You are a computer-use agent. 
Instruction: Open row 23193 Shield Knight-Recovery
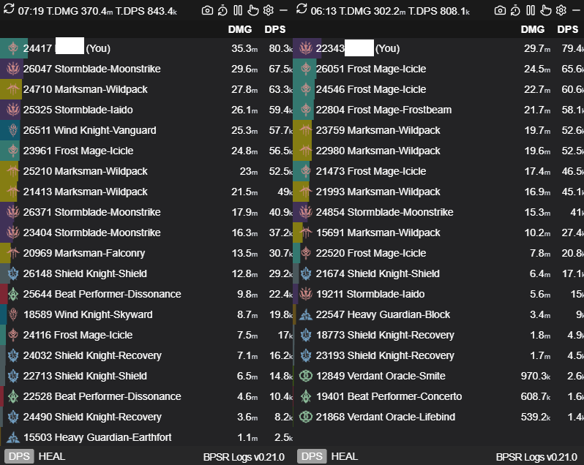coord(438,355)
